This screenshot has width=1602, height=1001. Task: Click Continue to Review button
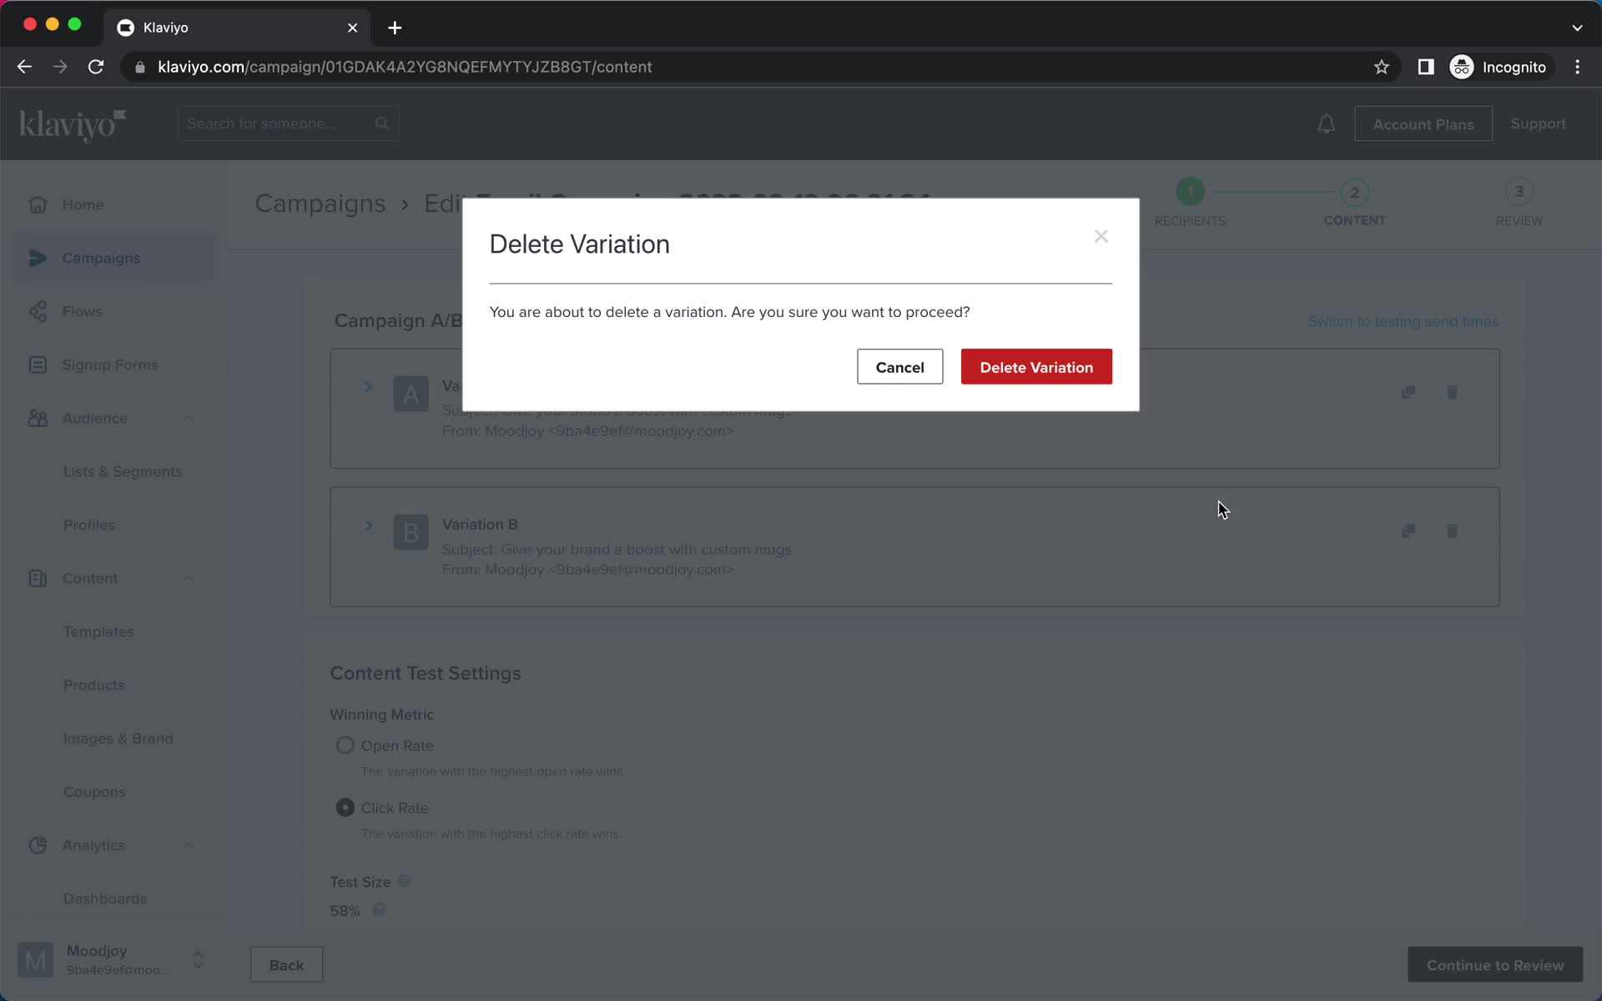[1494, 965]
